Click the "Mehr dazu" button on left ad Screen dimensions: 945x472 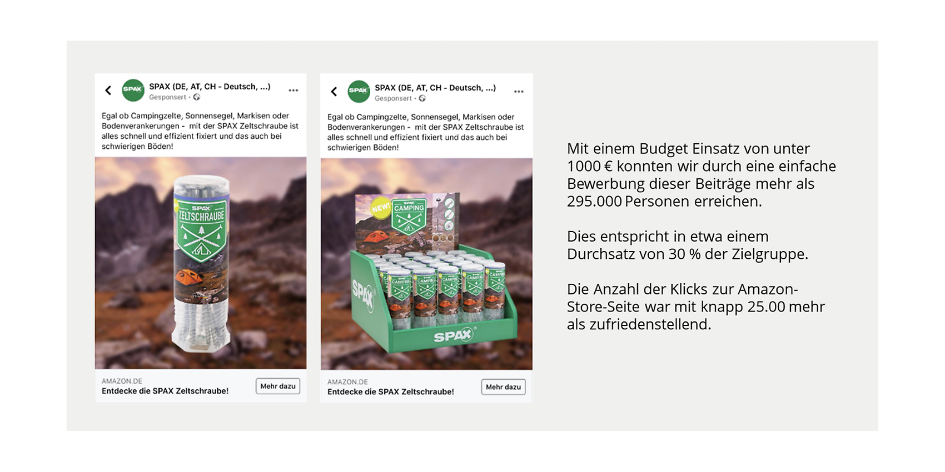pyautogui.click(x=278, y=386)
